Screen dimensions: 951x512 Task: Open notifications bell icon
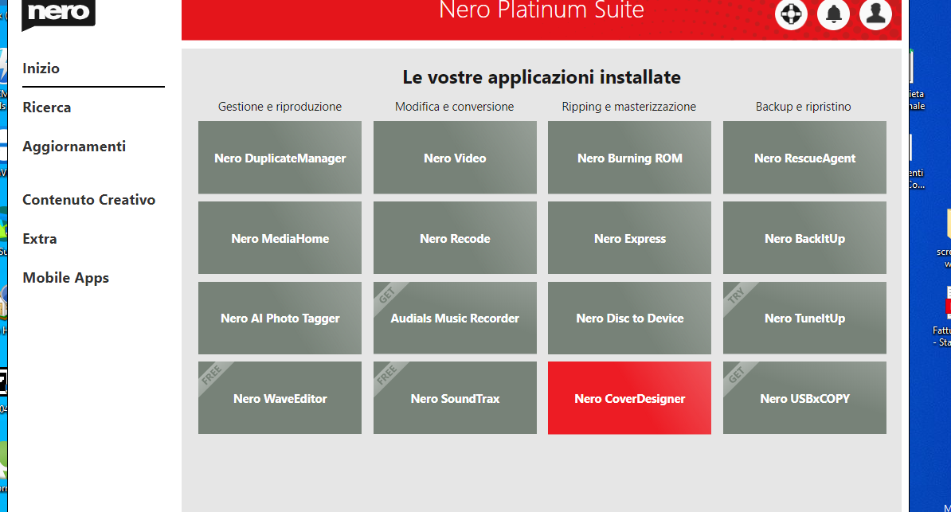[x=833, y=14]
